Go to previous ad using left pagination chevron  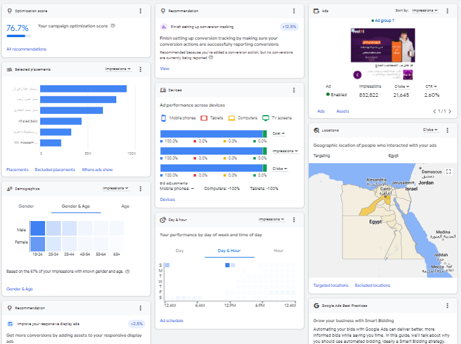pos(434,111)
